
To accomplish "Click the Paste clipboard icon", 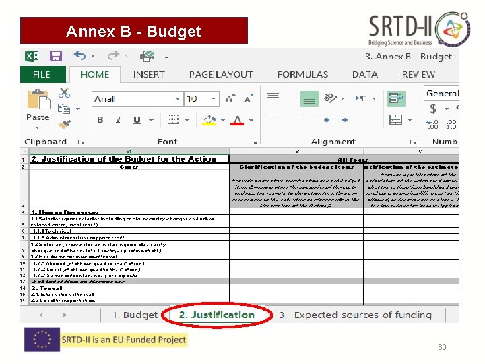I will [39, 99].
